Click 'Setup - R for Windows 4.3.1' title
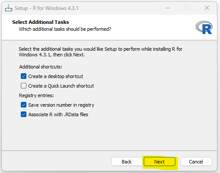This screenshot has height=173, width=220. click(46, 8)
